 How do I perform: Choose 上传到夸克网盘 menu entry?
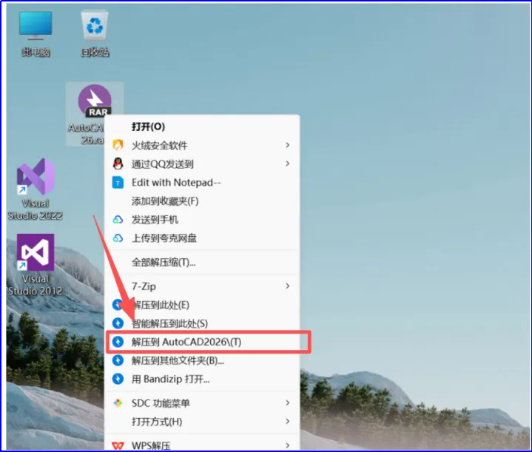[202, 238]
